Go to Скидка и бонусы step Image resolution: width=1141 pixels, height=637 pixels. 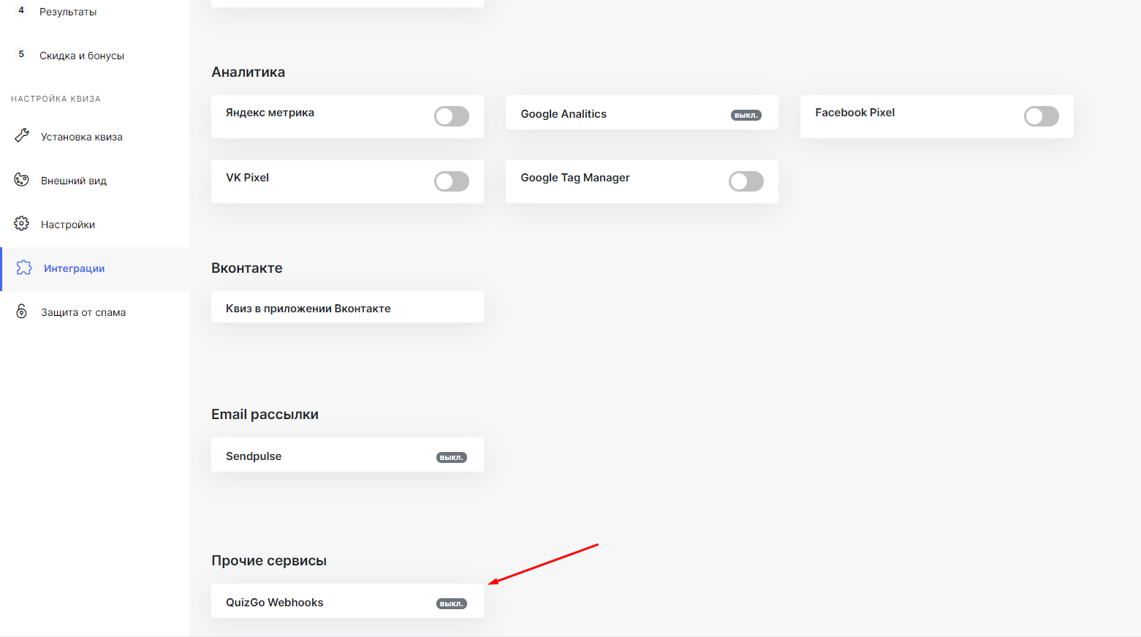82,56
